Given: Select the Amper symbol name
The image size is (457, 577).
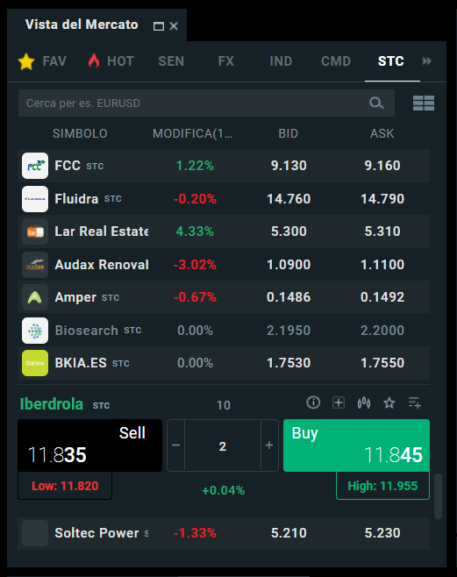Looking at the screenshot, I should tap(75, 297).
